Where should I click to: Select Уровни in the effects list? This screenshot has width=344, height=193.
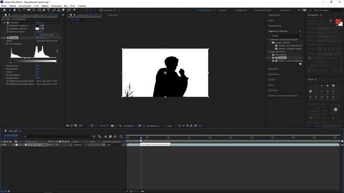282,58
